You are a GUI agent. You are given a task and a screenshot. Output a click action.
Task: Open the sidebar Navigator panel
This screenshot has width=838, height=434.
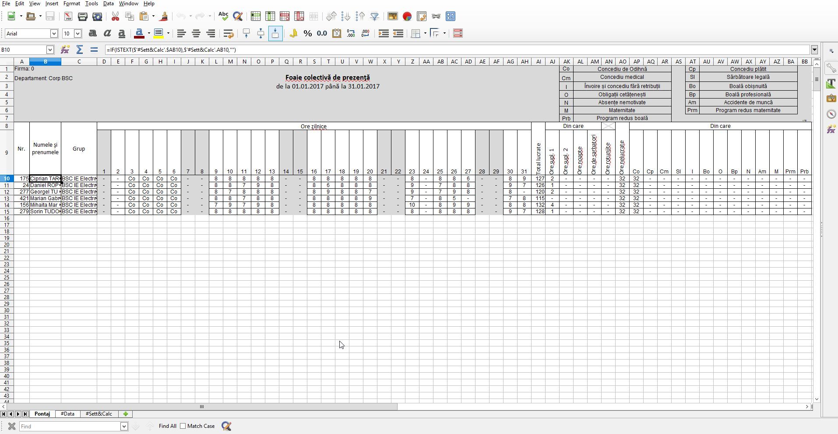click(x=831, y=114)
